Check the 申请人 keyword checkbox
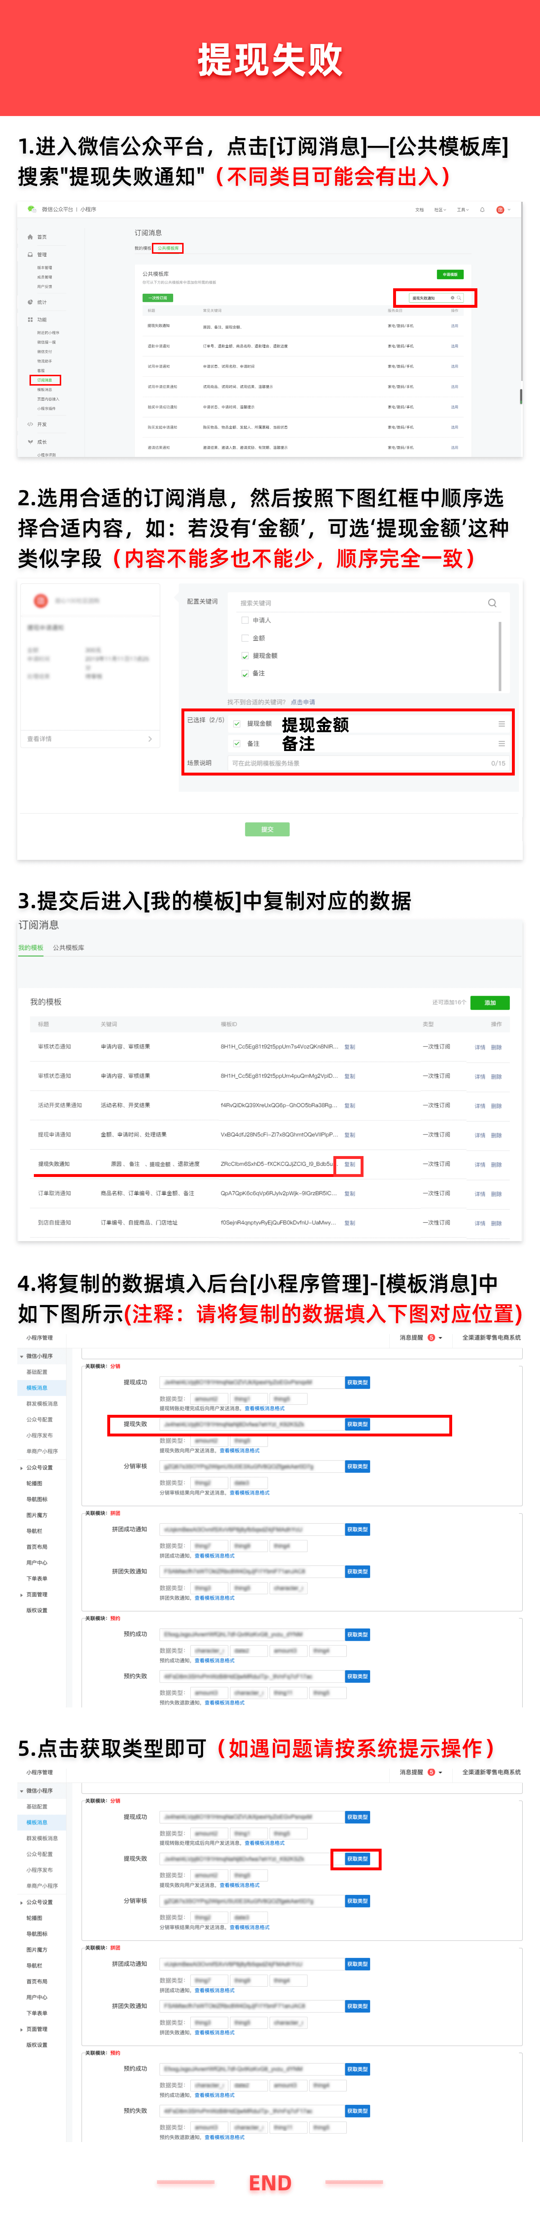Screen dimensions: 540x2217 click(245, 620)
